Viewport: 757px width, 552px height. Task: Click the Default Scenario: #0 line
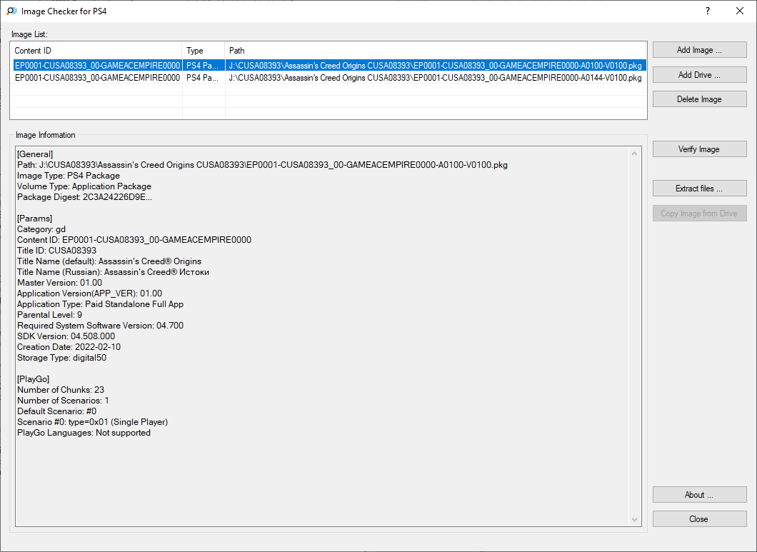pos(56,411)
